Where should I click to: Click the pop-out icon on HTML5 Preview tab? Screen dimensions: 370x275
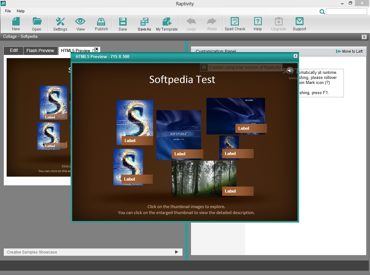(95, 50)
